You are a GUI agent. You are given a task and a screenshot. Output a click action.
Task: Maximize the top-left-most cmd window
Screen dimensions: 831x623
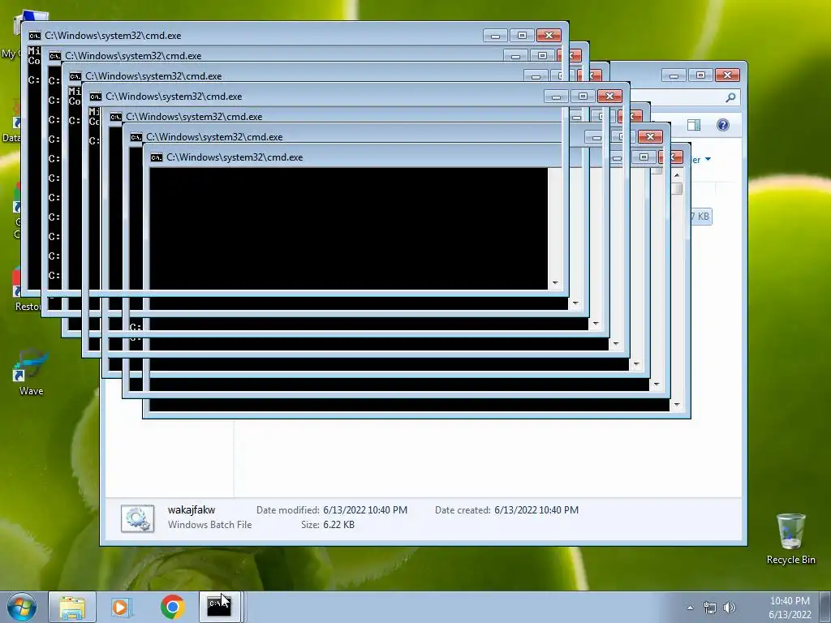click(522, 36)
